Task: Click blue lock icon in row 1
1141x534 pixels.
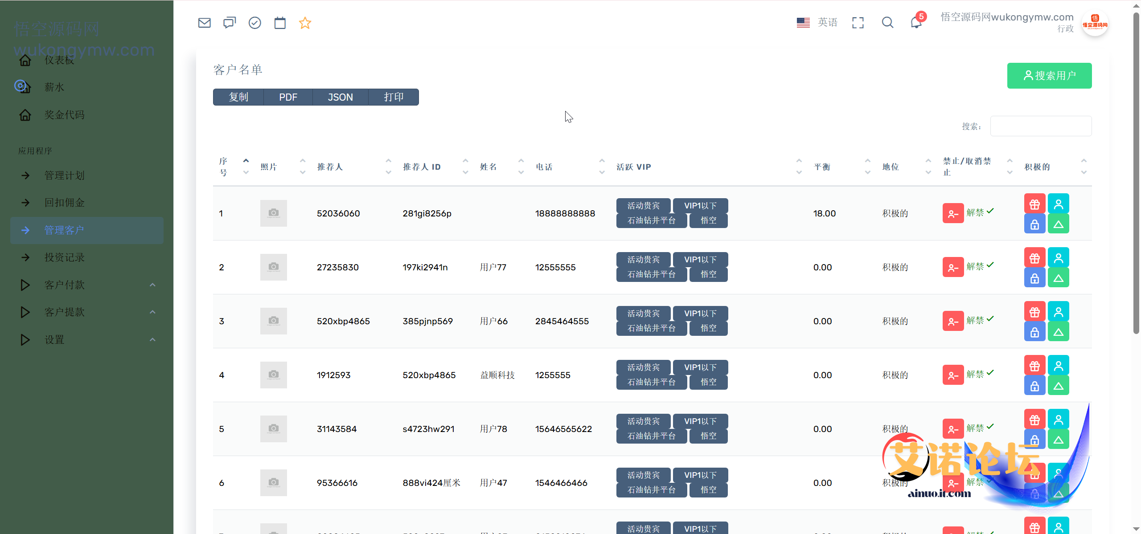Action: pyautogui.click(x=1034, y=224)
